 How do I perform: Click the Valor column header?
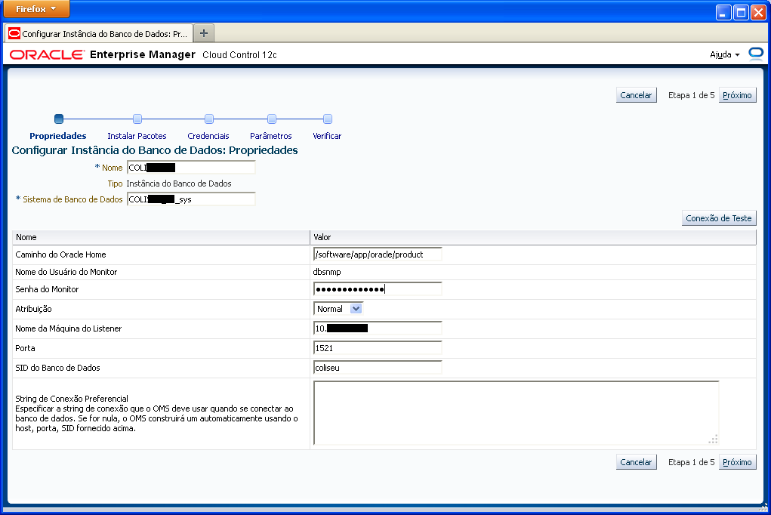533,237
